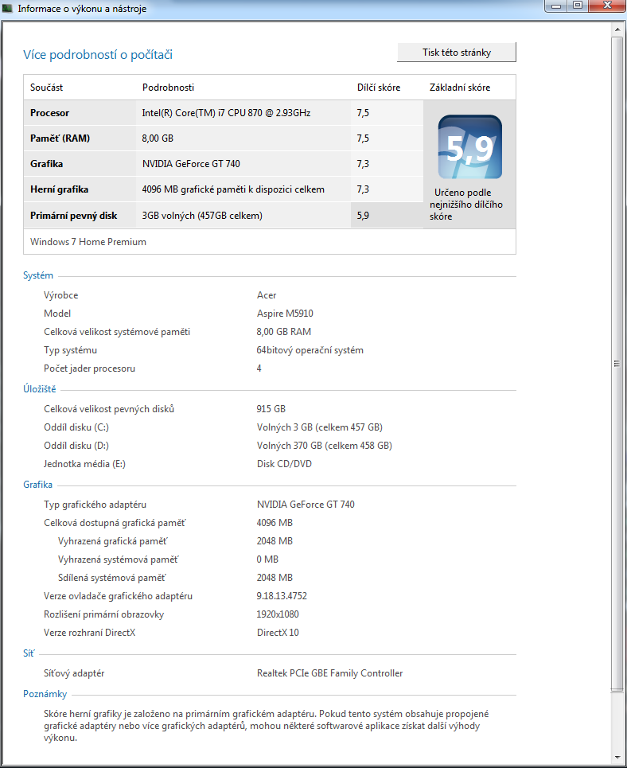Select the 'Paměť (RAM)' row label
This screenshot has width=627, height=768.
pyautogui.click(x=60, y=138)
